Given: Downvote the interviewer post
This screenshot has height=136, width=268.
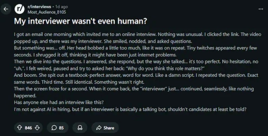Looking at the screenshot, I should (x=37, y=127).
